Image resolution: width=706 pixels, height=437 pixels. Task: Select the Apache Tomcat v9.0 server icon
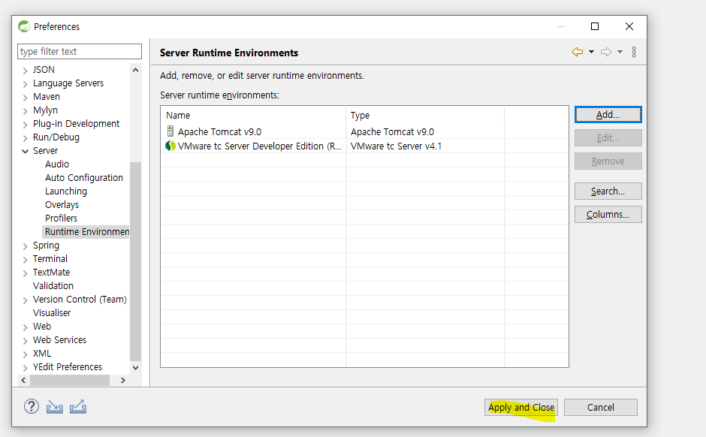pos(170,132)
